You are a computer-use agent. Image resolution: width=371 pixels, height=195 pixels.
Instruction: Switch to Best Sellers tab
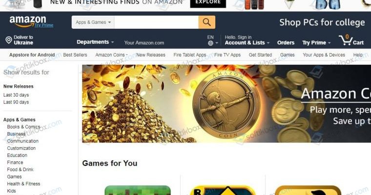click(x=75, y=55)
